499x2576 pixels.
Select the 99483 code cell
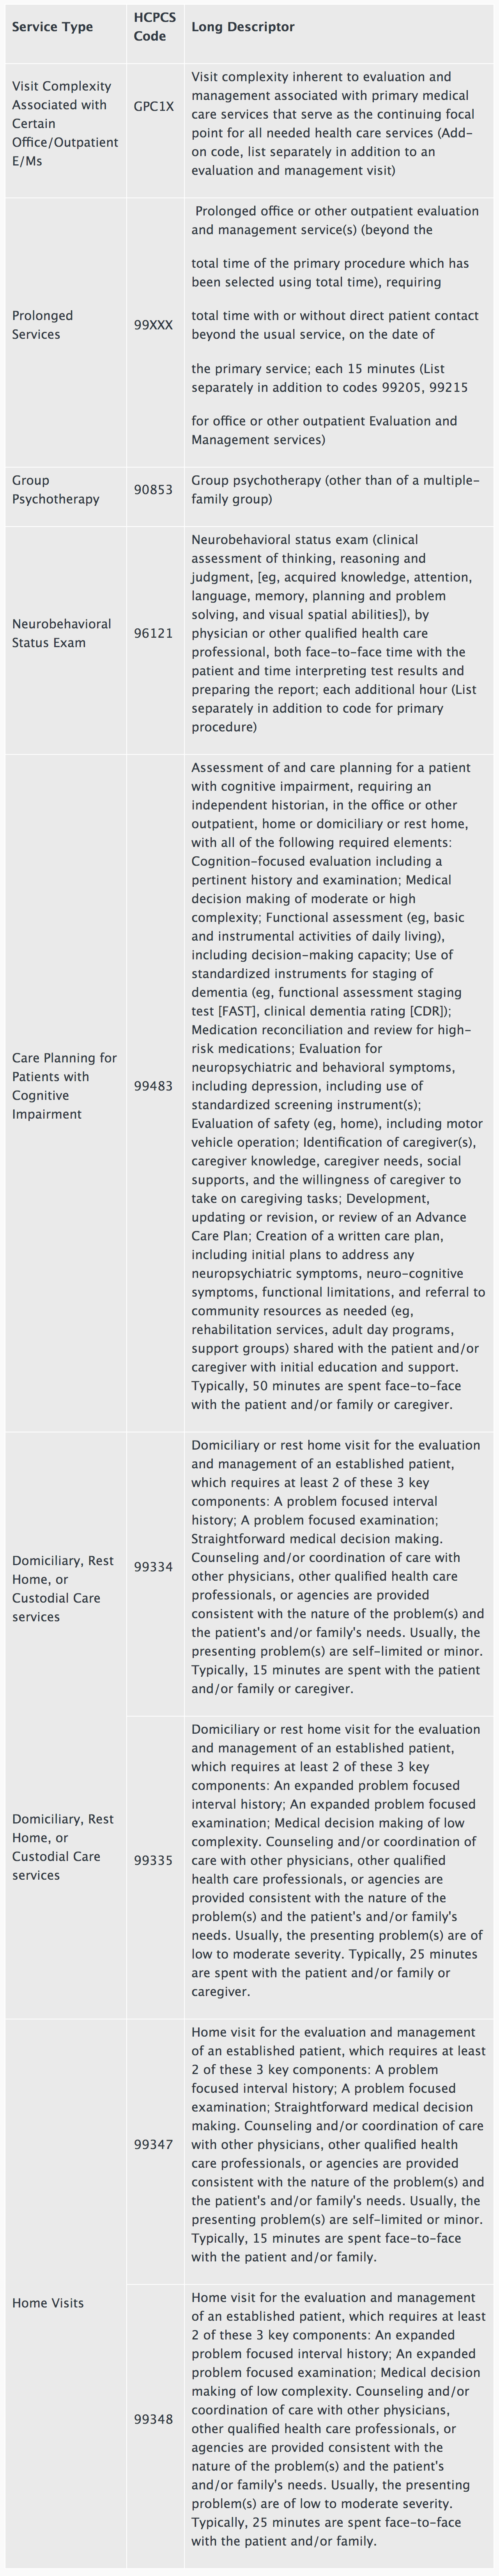pos(154,1085)
